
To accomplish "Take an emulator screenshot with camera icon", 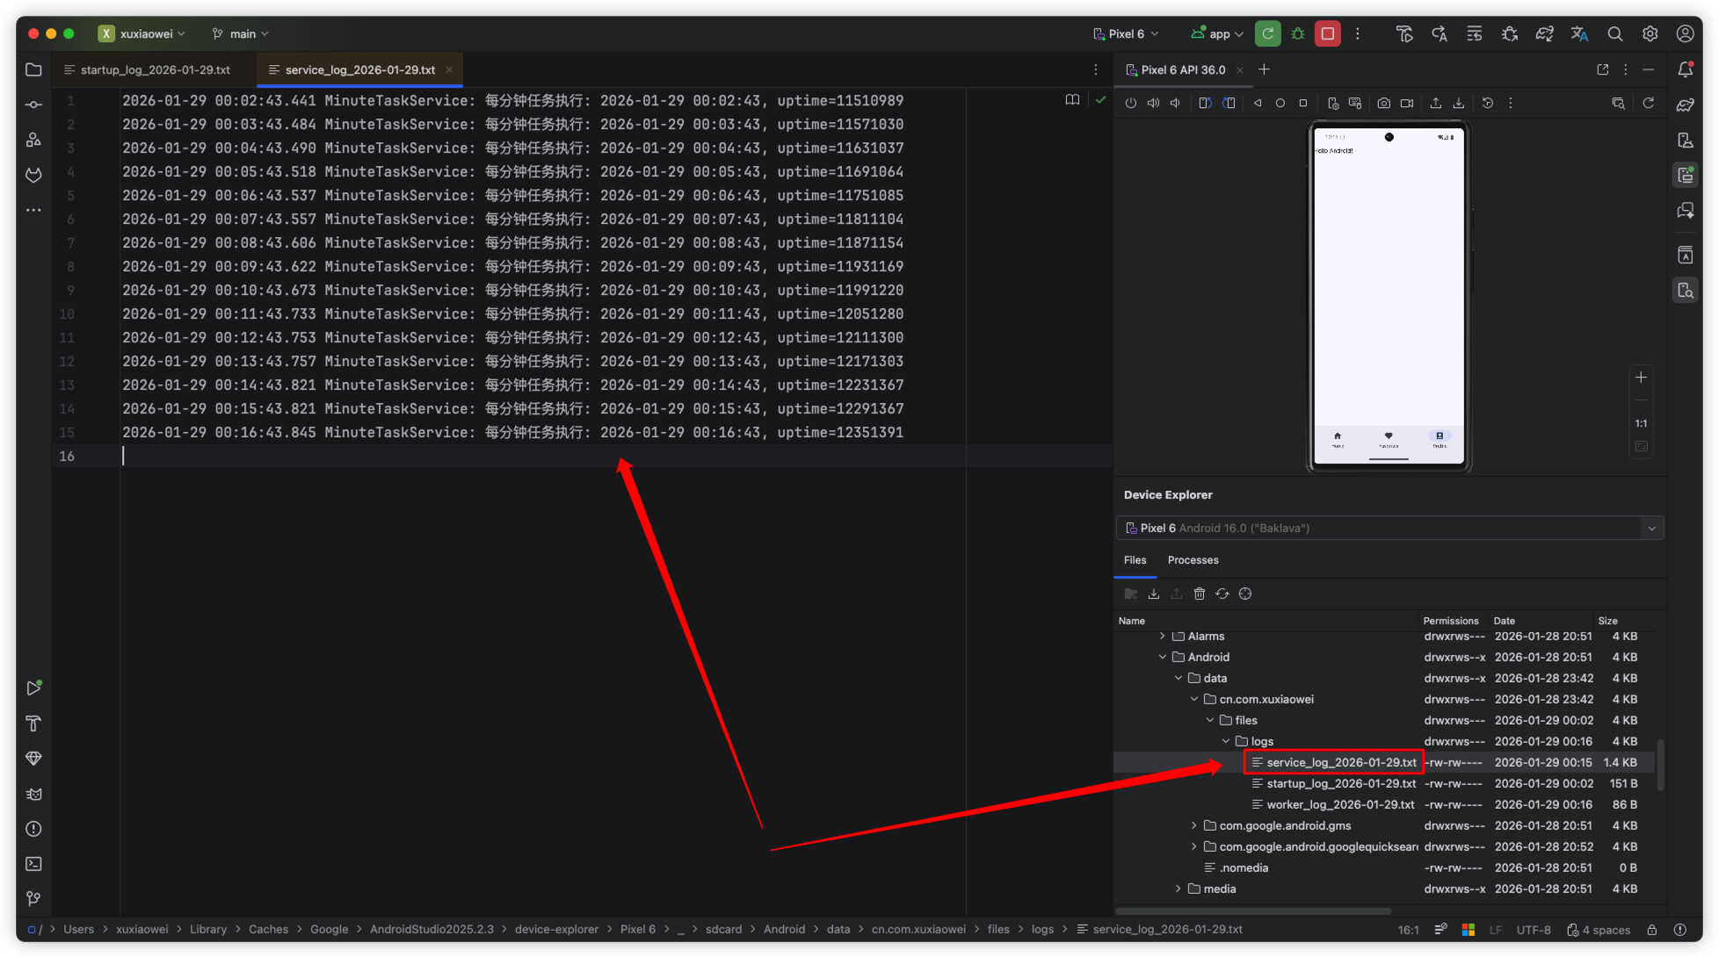I will pyautogui.click(x=1383, y=104).
